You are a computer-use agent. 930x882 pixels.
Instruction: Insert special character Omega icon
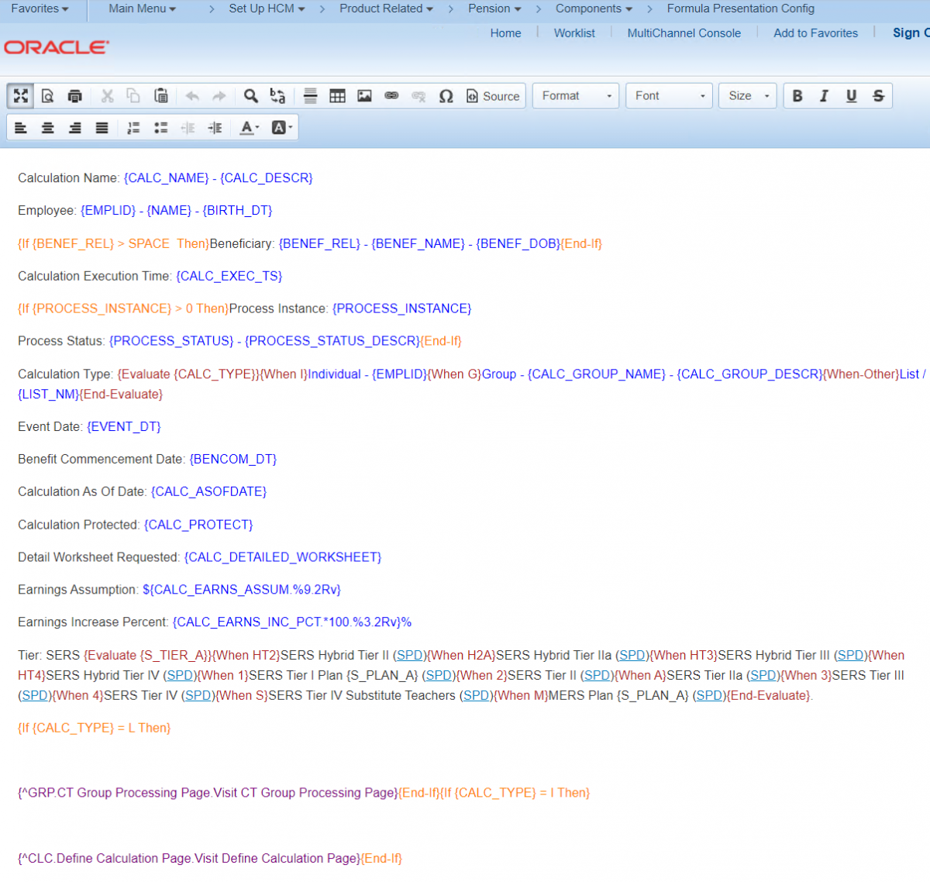pyautogui.click(x=446, y=96)
